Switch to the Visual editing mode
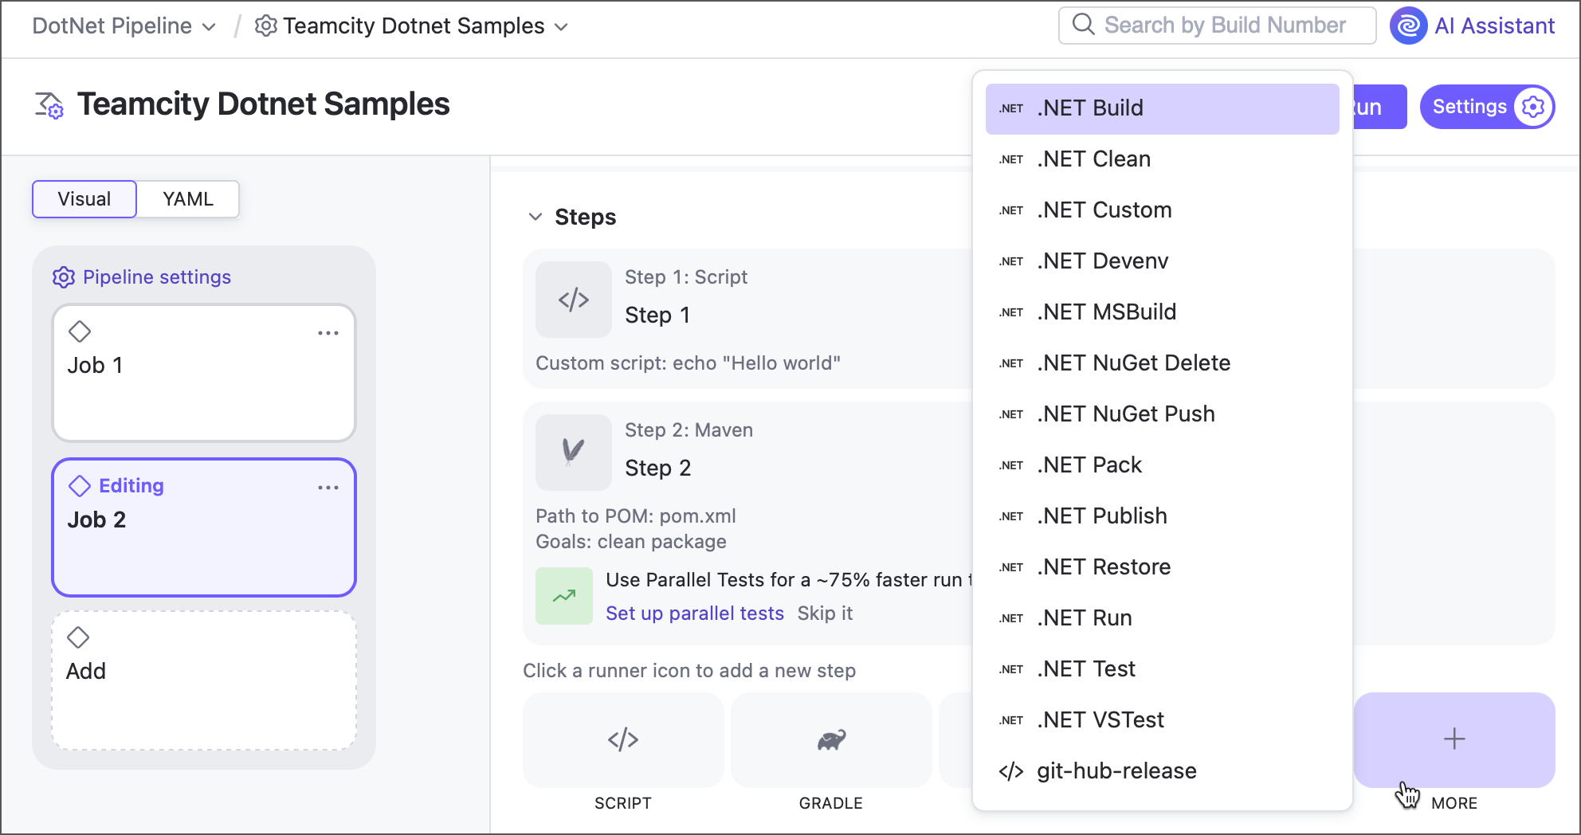1581x835 pixels. [x=84, y=199]
